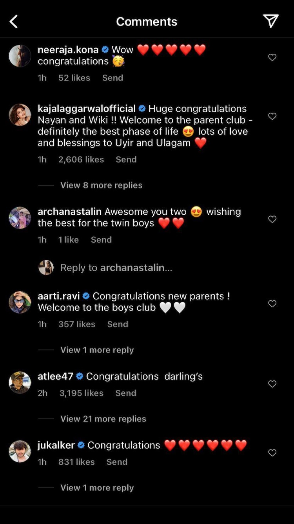Send kajalaggarwalofficial's comment to a friend
The height and width of the screenshot is (524, 294).
[126, 159]
